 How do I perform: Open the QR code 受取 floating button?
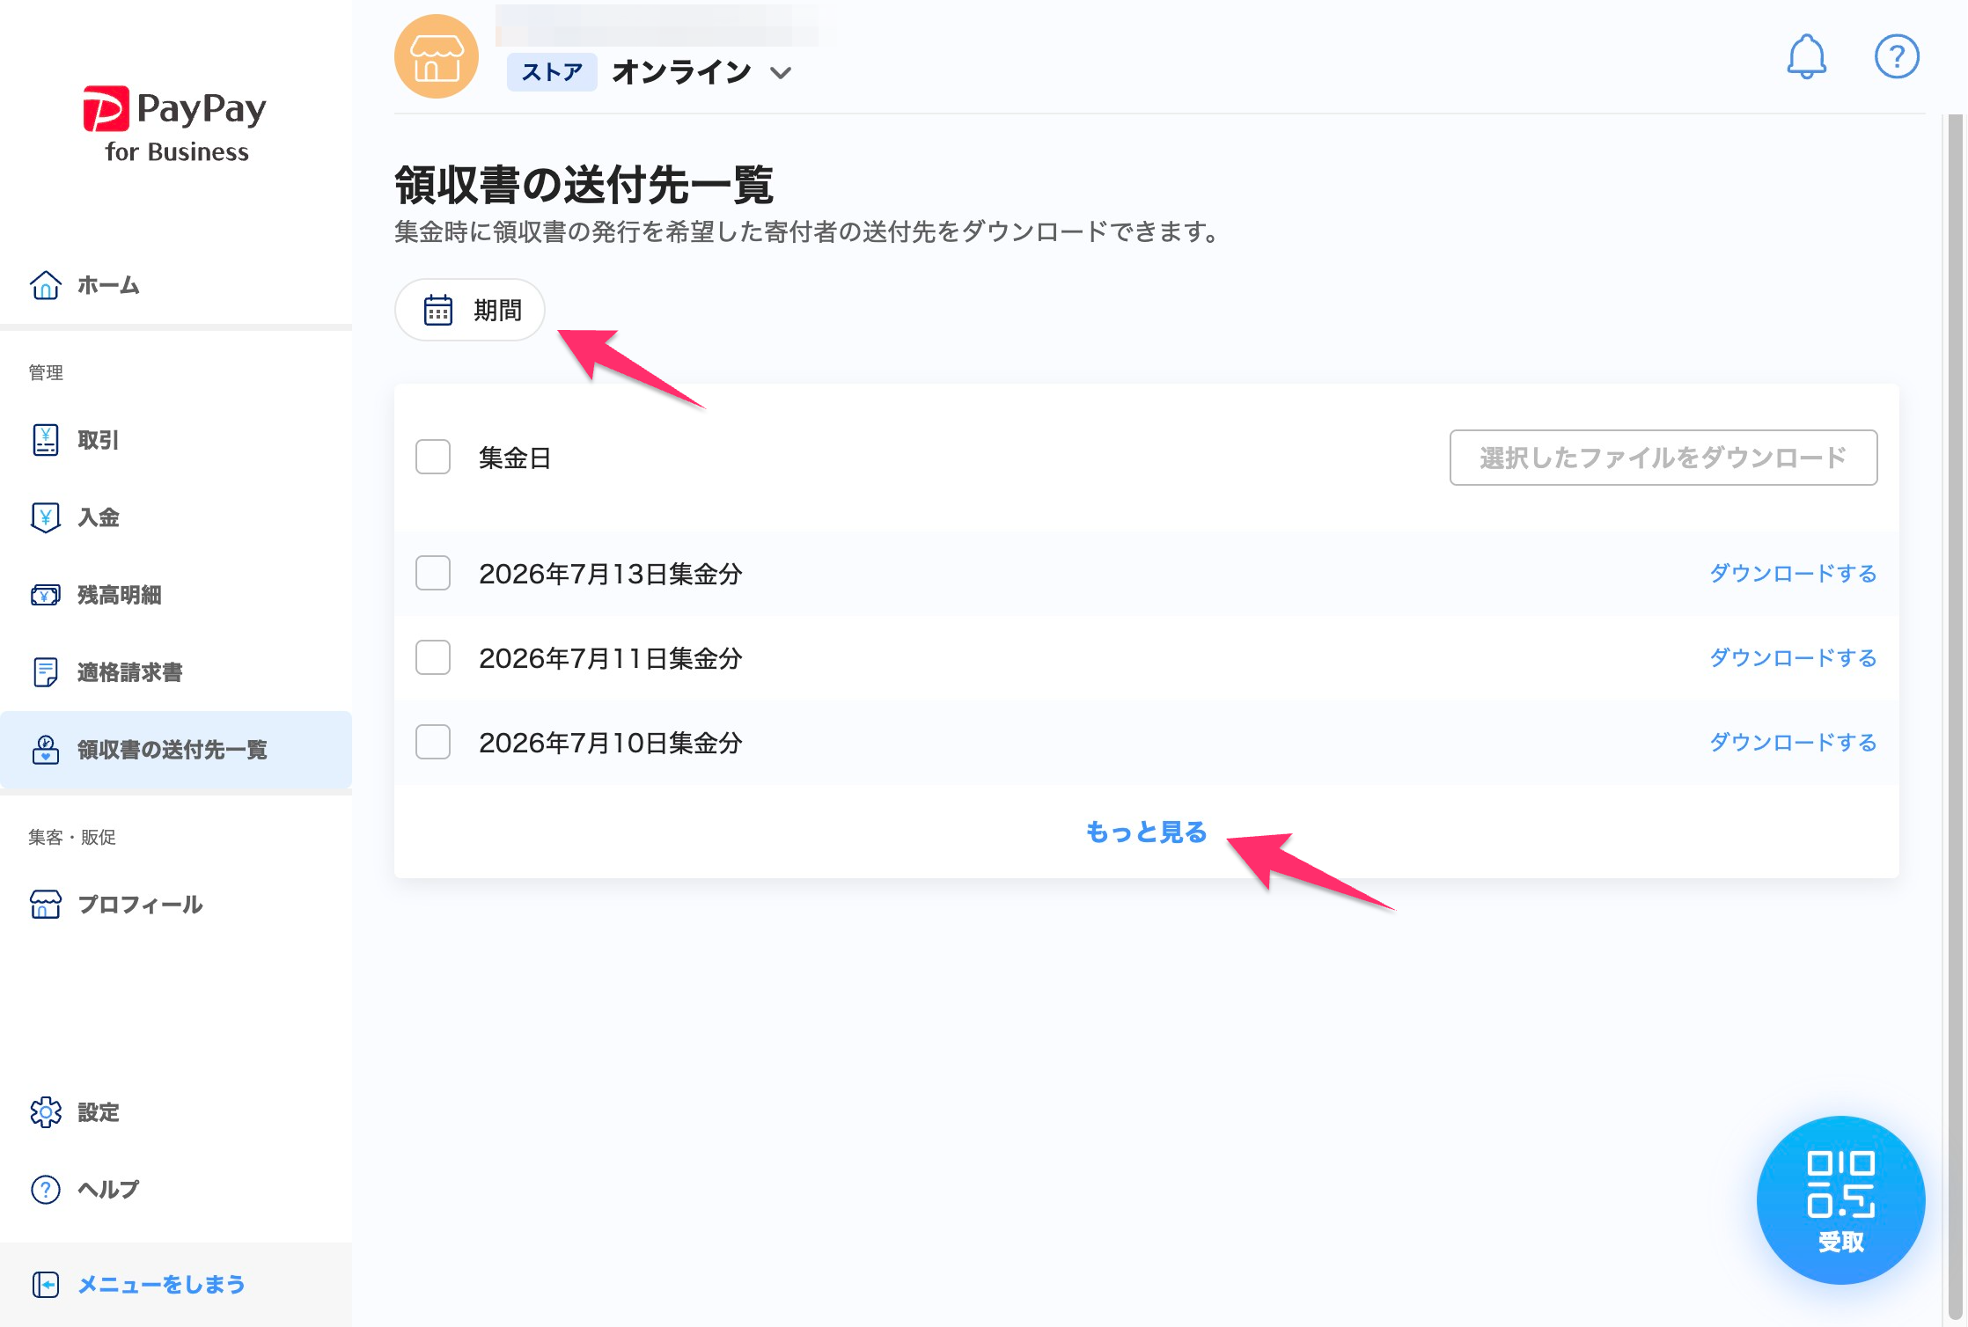pyautogui.click(x=1840, y=1200)
